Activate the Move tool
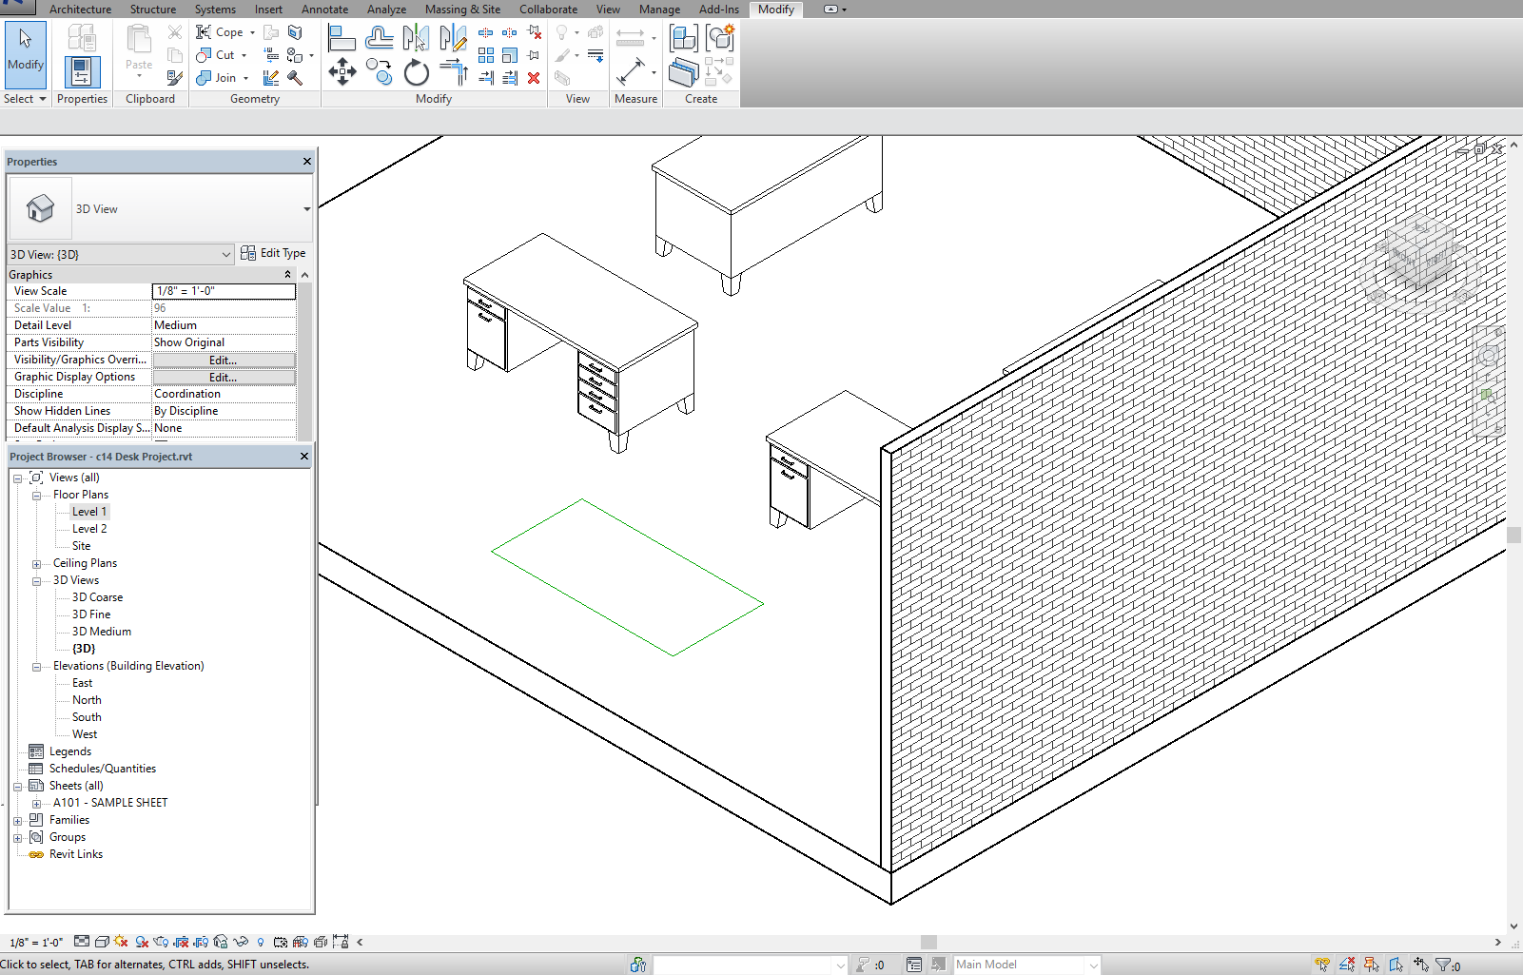Screen dimensions: 1523x975 pos(342,71)
